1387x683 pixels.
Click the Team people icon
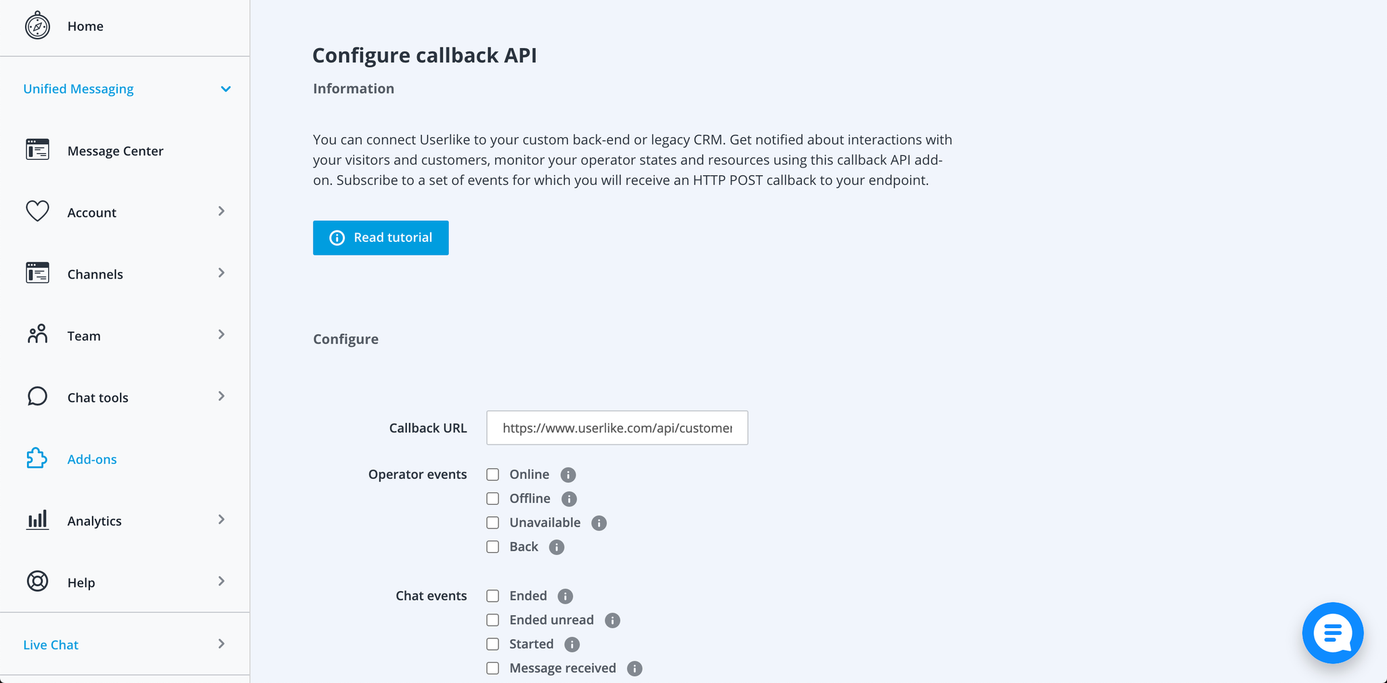click(37, 334)
